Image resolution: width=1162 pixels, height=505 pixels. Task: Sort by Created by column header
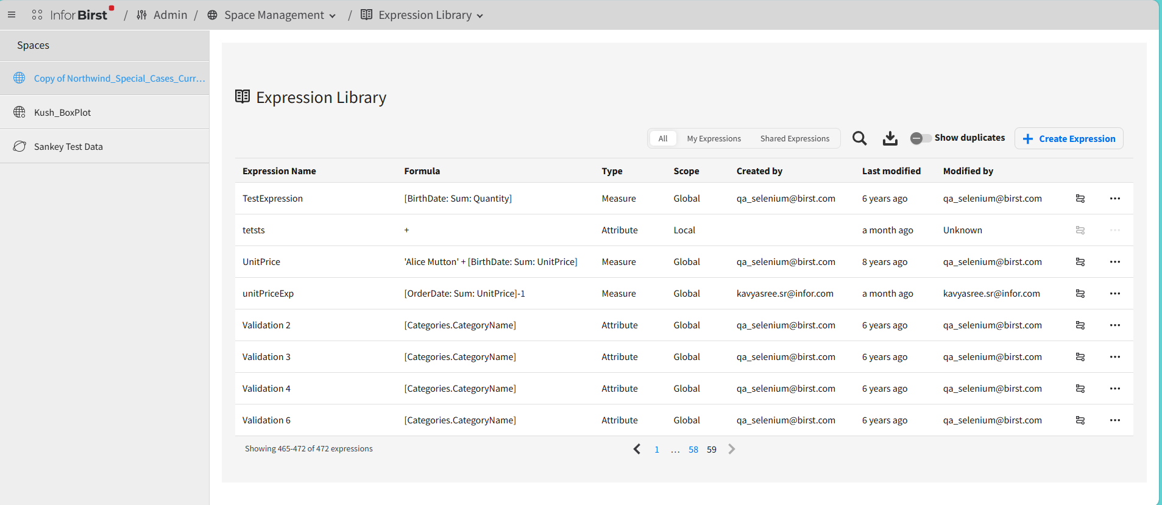(x=759, y=171)
